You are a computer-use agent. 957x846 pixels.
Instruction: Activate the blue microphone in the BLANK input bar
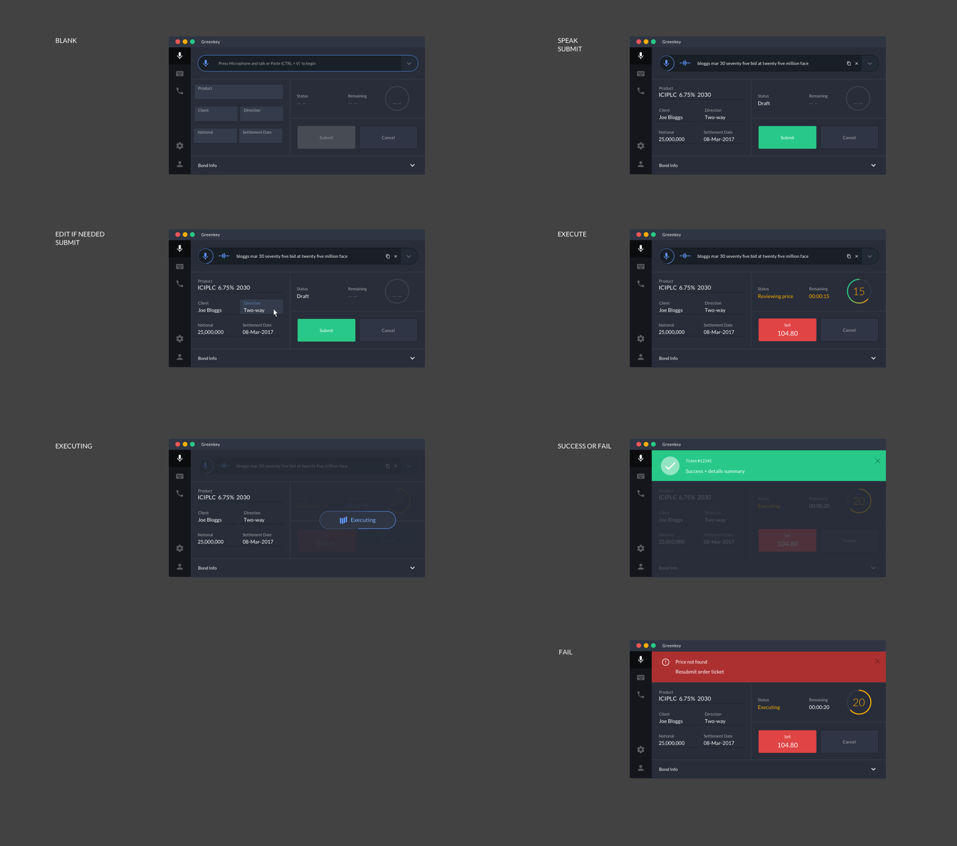[206, 63]
